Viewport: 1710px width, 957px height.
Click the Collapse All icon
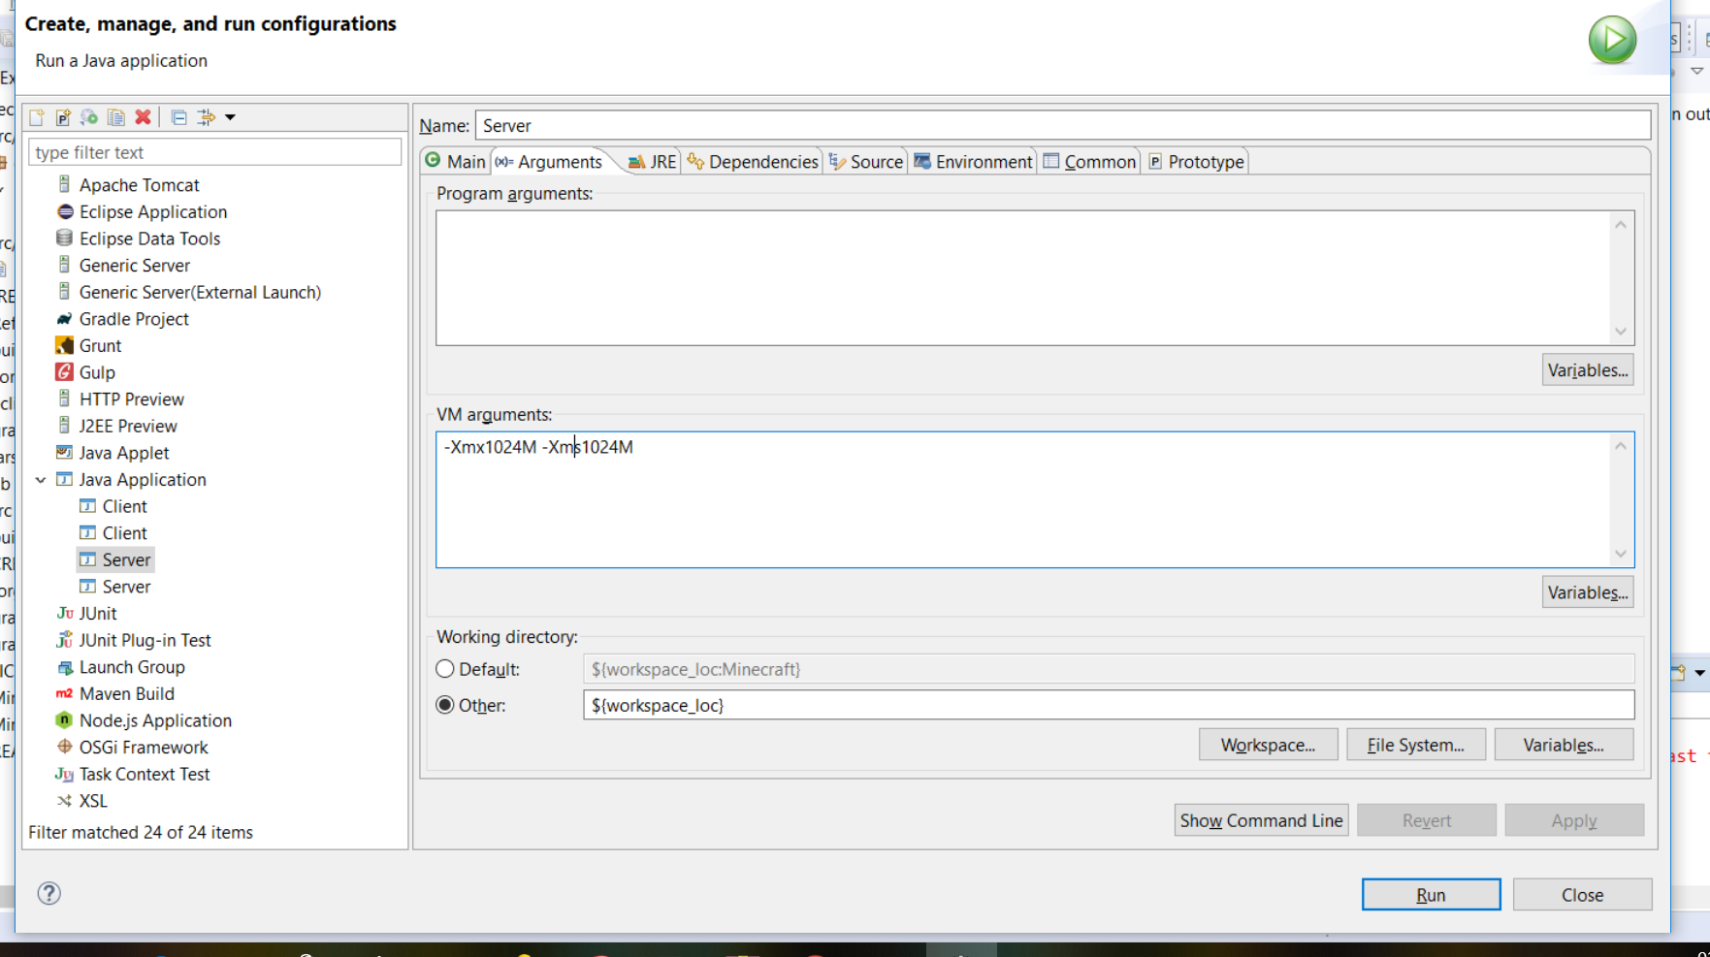pos(178,117)
